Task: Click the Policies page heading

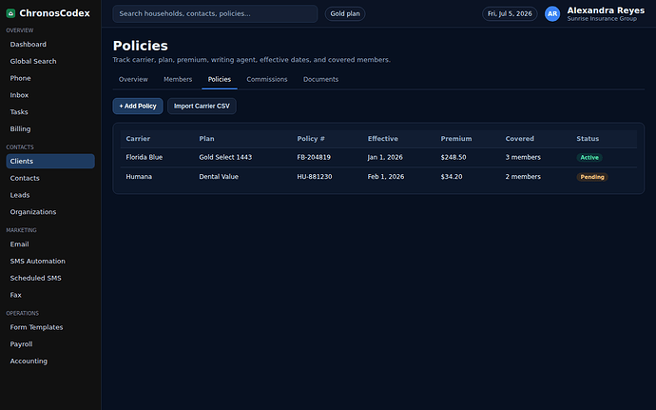Action: click(x=141, y=46)
